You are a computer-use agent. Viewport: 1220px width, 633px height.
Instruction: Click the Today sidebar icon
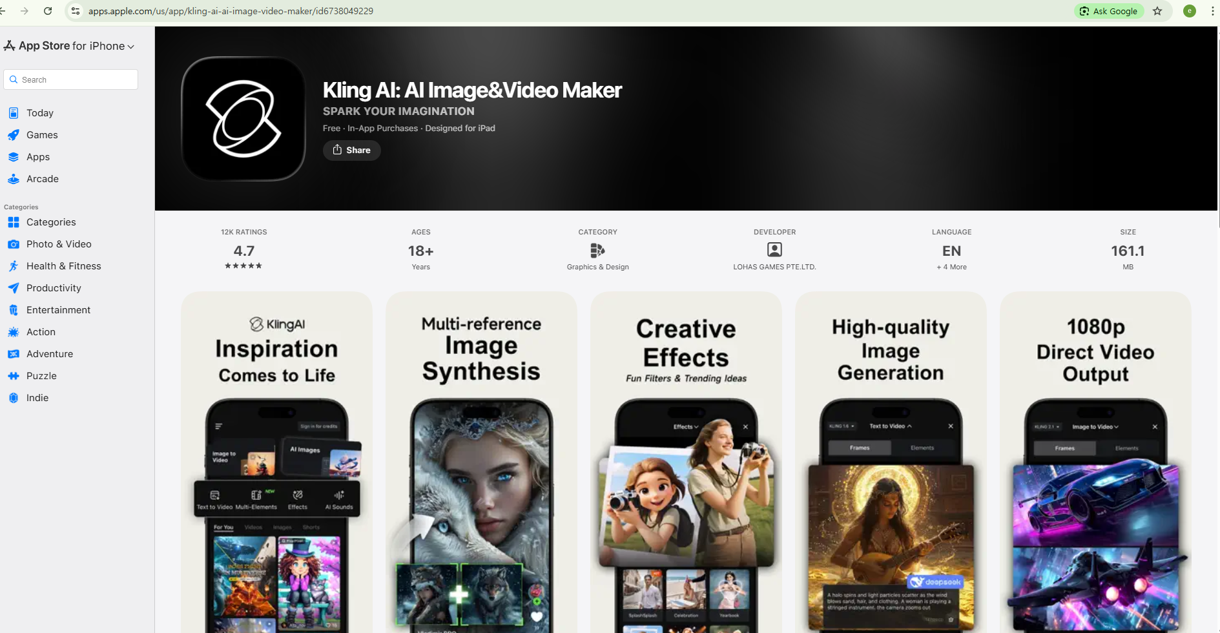point(14,113)
